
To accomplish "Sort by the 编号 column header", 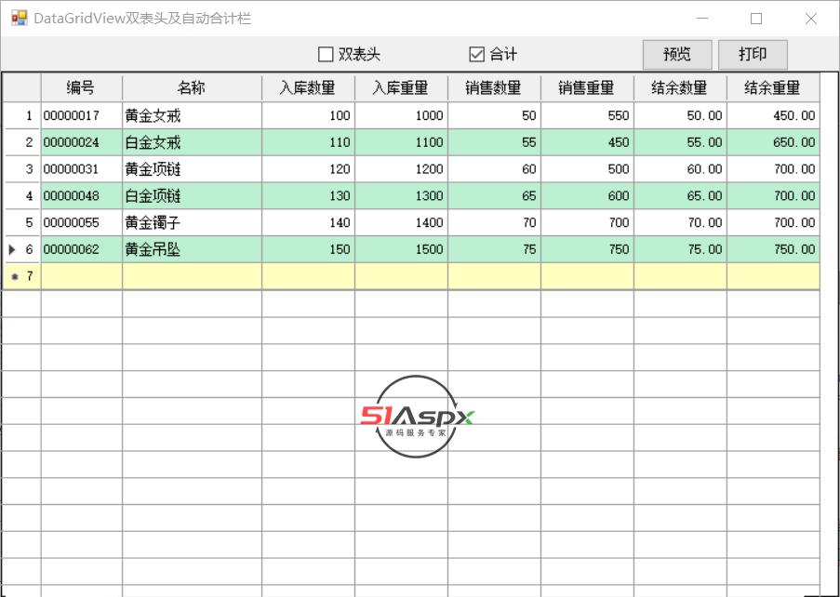I will [x=82, y=87].
